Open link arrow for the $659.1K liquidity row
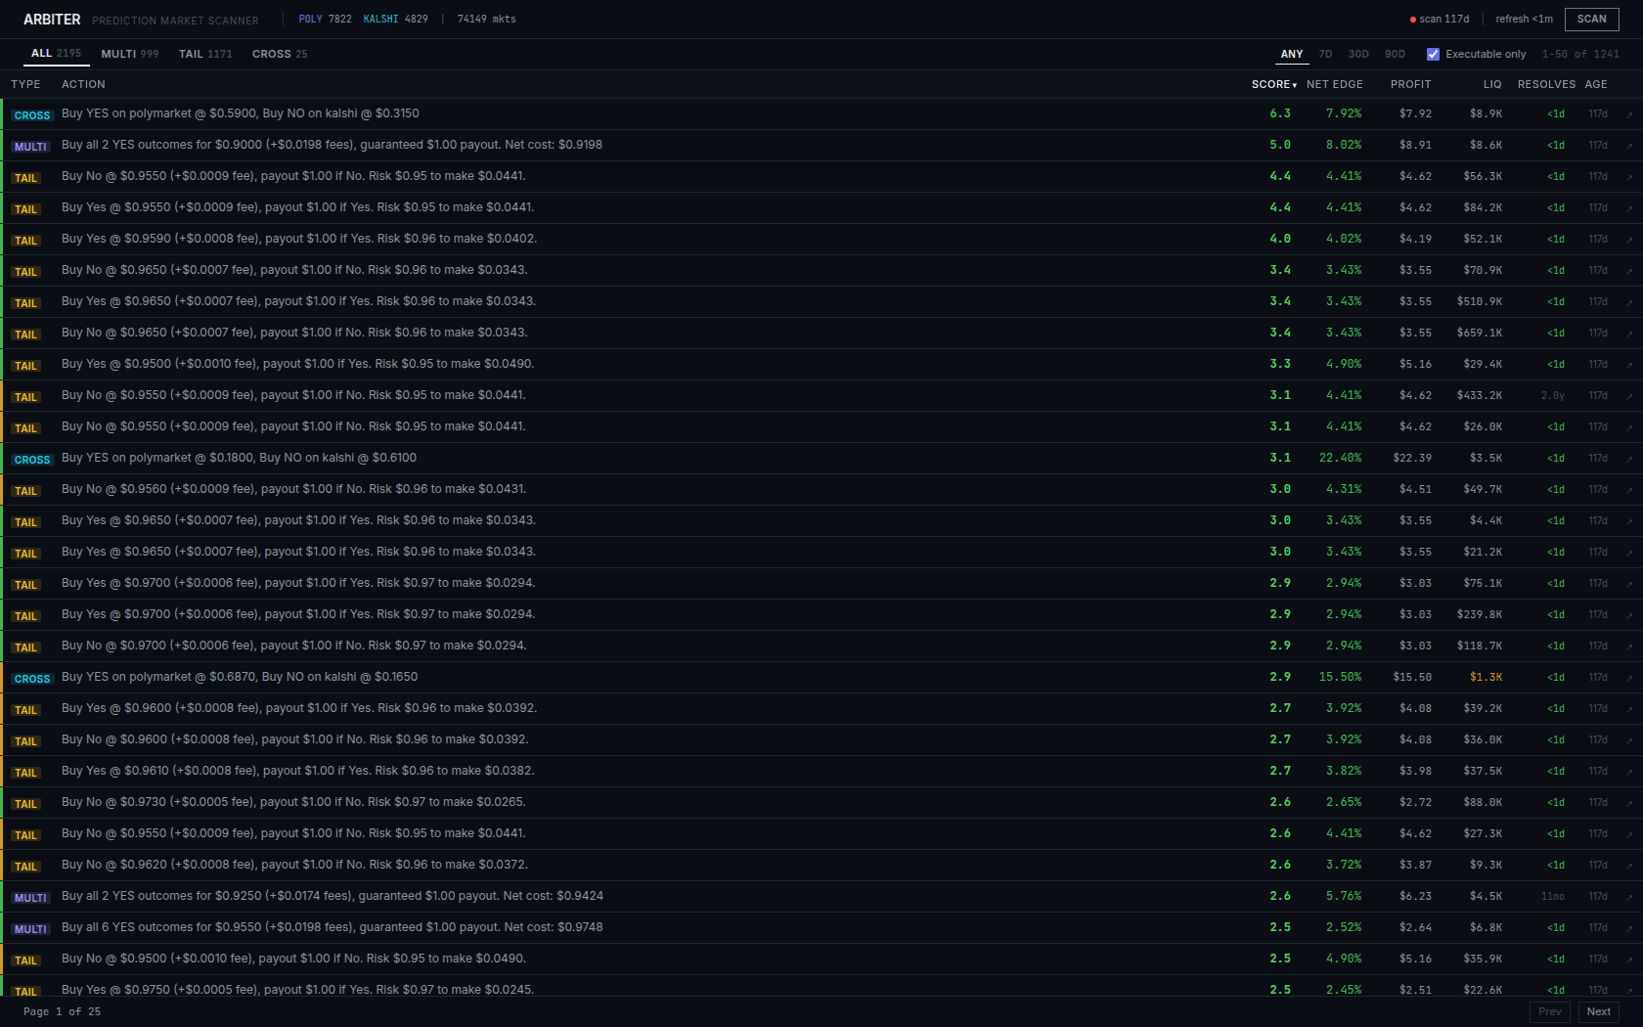 coord(1629,334)
